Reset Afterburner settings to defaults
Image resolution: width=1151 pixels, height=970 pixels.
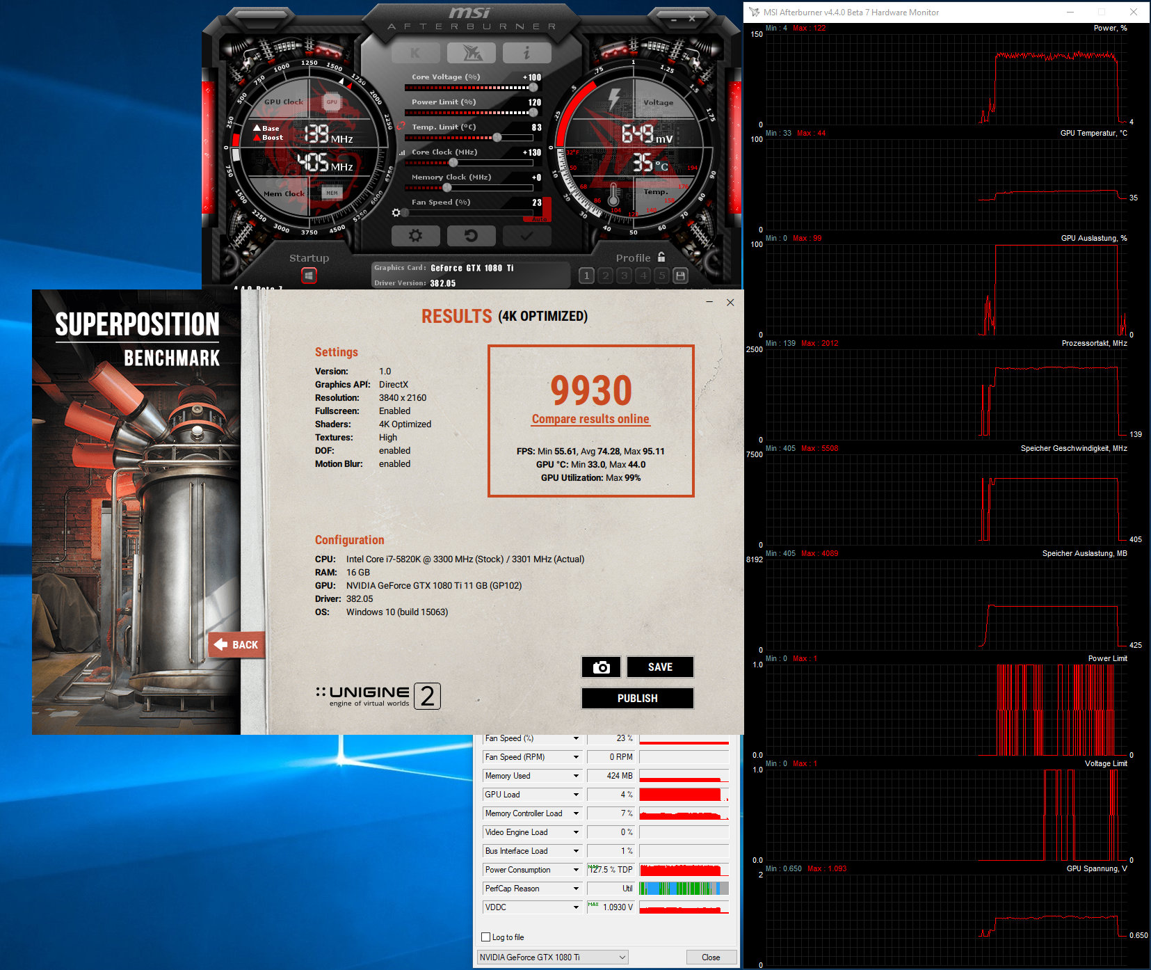point(471,236)
